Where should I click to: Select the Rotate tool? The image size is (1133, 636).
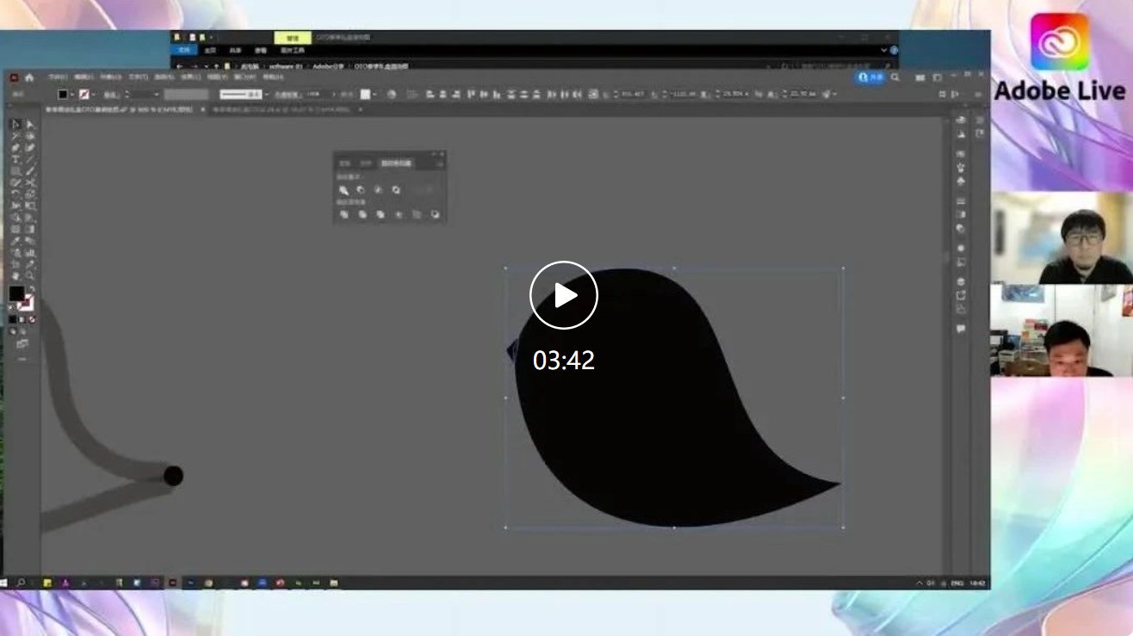[x=15, y=194]
